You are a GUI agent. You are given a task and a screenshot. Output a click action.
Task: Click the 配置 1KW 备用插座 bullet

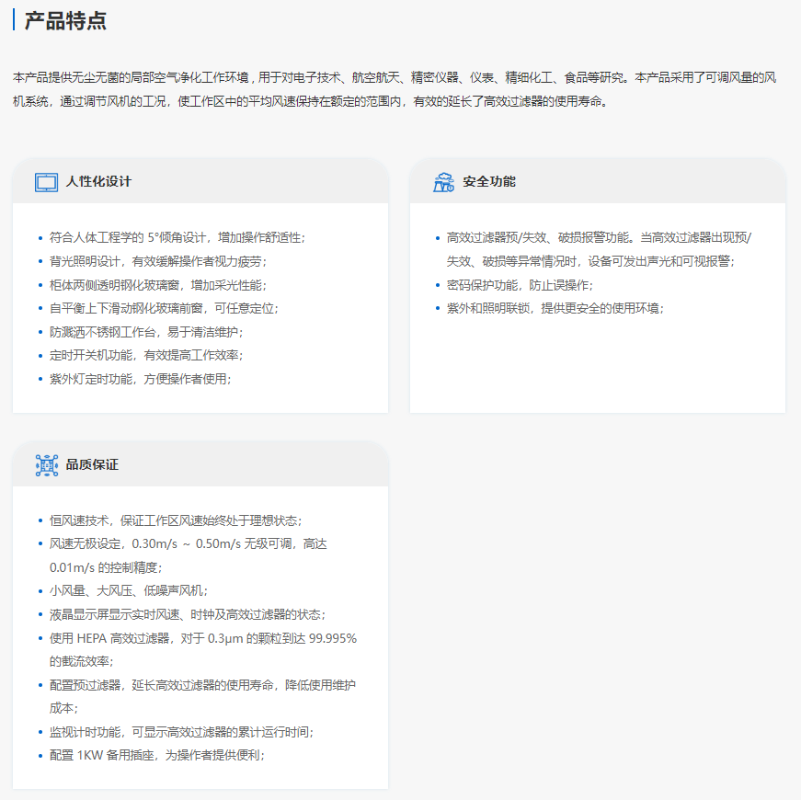coord(157,755)
